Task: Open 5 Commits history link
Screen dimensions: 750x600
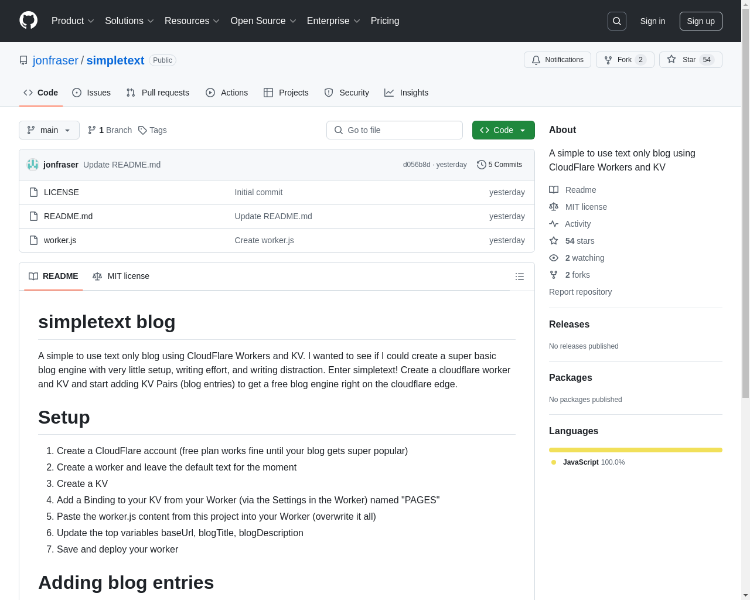Action: coord(499,165)
